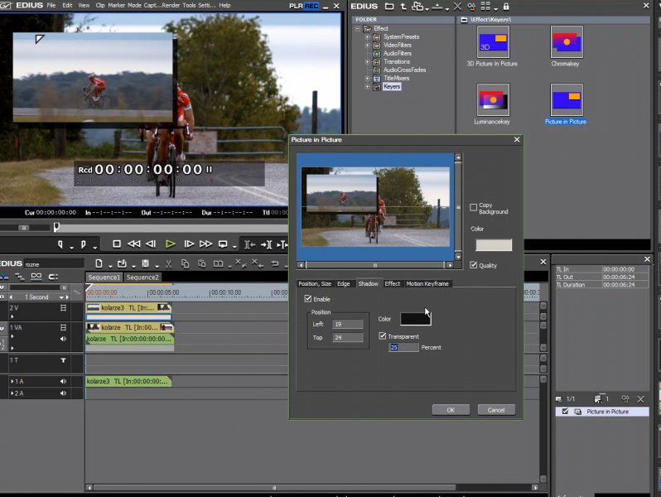Click the fast forward button in the player
Screen dimensions: 661x497
click(x=206, y=244)
